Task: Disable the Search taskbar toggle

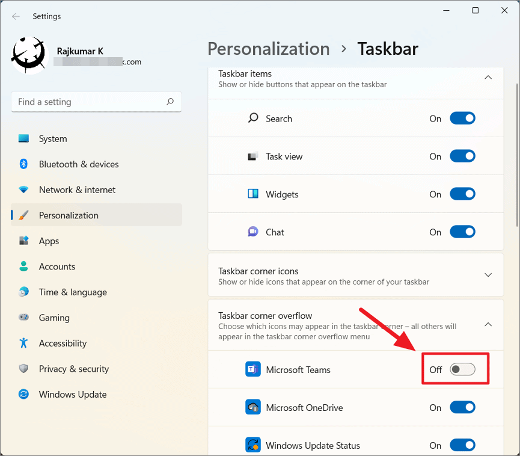Action: 462,119
